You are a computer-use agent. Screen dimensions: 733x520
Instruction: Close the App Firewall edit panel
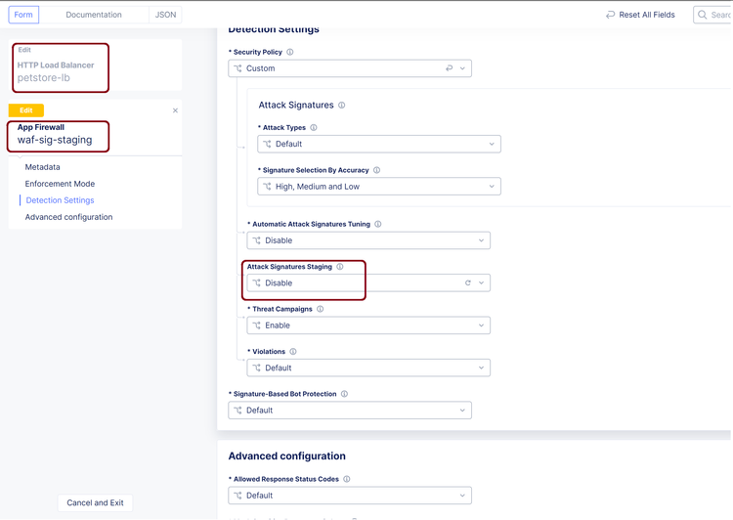pos(175,111)
